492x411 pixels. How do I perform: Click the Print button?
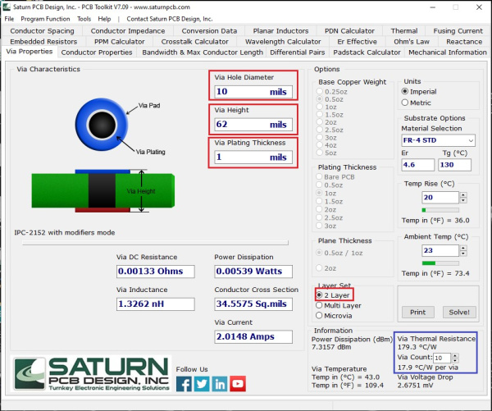pyautogui.click(x=417, y=312)
